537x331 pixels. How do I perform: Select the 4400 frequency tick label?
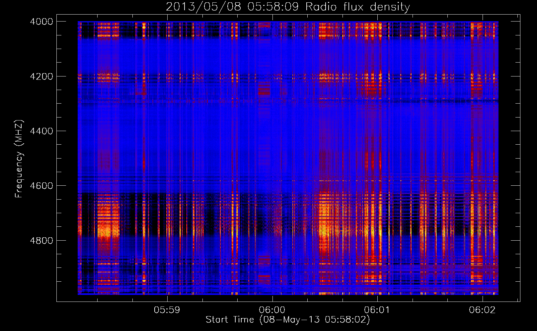(41, 131)
